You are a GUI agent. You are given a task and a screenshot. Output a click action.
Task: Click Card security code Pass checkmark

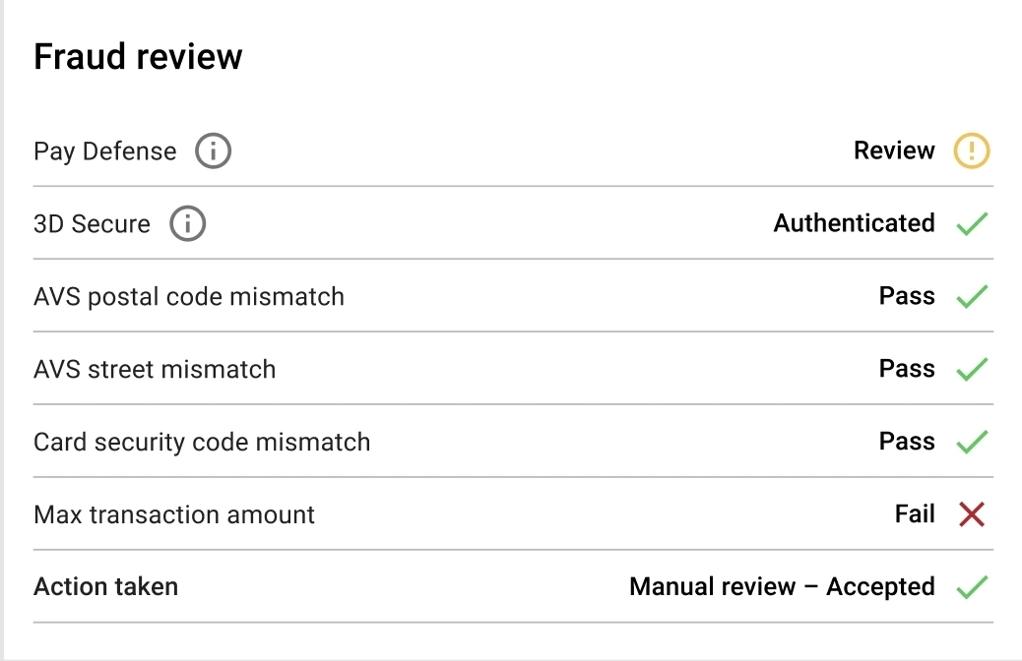tap(972, 442)
